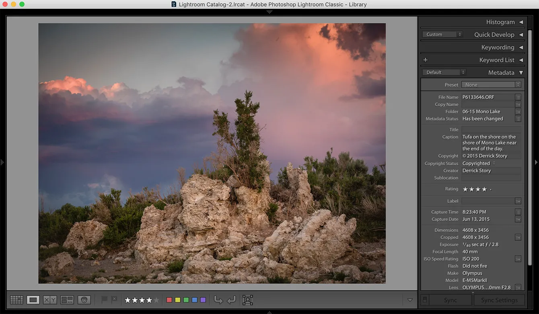The image size is (539, 314).
Task: Toggle the auto sync switch beside Sync
Action: [424, 300]
